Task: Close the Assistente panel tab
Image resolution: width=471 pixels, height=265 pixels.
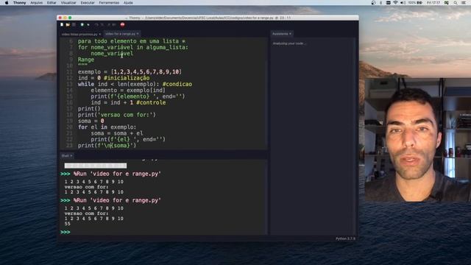Action: 290,34
